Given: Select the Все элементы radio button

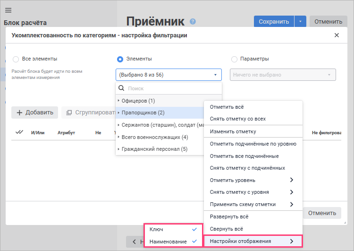Looking at the screenshot, I should (16, 59).
